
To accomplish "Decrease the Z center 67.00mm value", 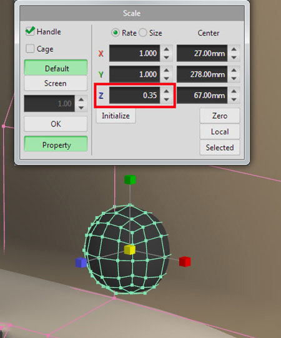I will pos(234,99).
